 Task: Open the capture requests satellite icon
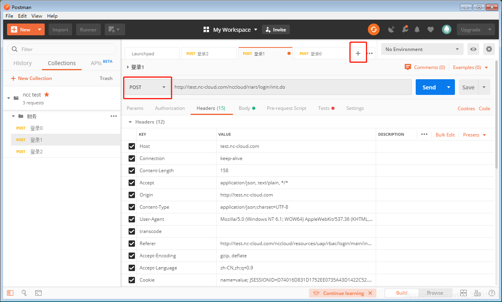point(391,29)
